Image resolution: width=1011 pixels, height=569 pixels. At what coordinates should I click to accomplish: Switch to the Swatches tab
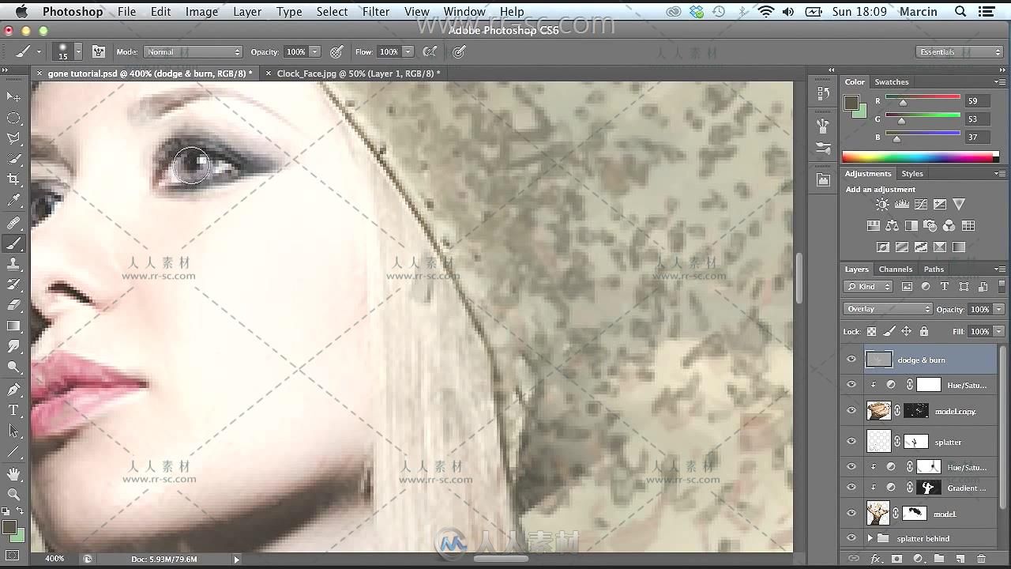[x=892, y=82]
